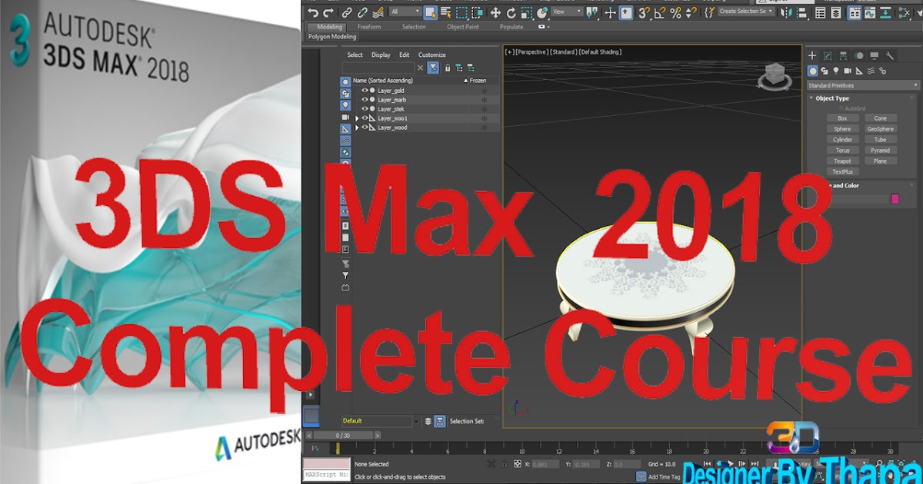Expand the Polygon Modeling panel
923x484 pixels.
click(332, 36)
